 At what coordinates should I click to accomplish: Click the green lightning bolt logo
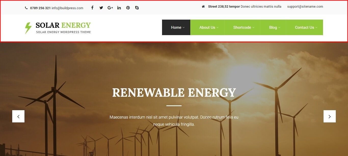tap(28, 28)
